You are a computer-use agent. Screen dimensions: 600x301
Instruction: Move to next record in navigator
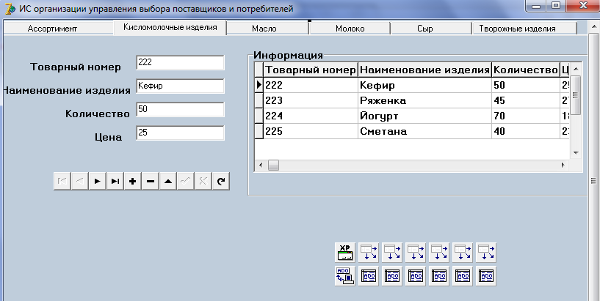98,181
